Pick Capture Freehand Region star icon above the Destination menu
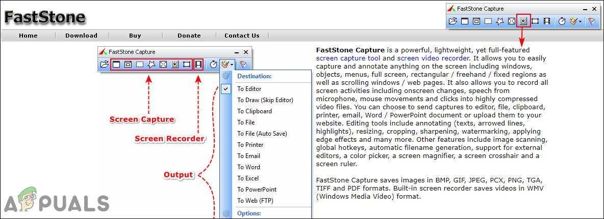 coord(152,65)
